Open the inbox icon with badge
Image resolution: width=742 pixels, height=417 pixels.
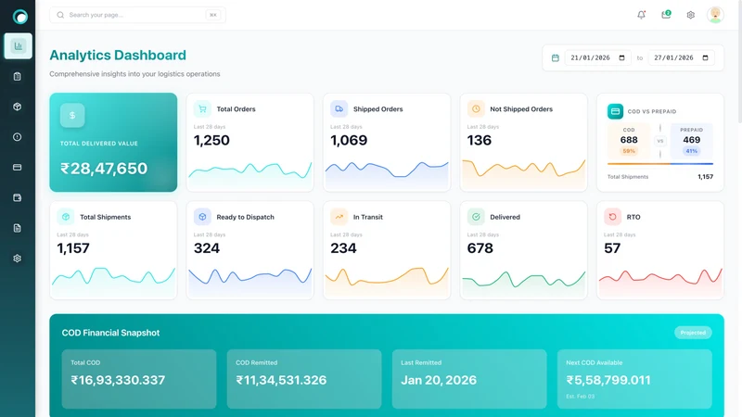coord(666,15)
